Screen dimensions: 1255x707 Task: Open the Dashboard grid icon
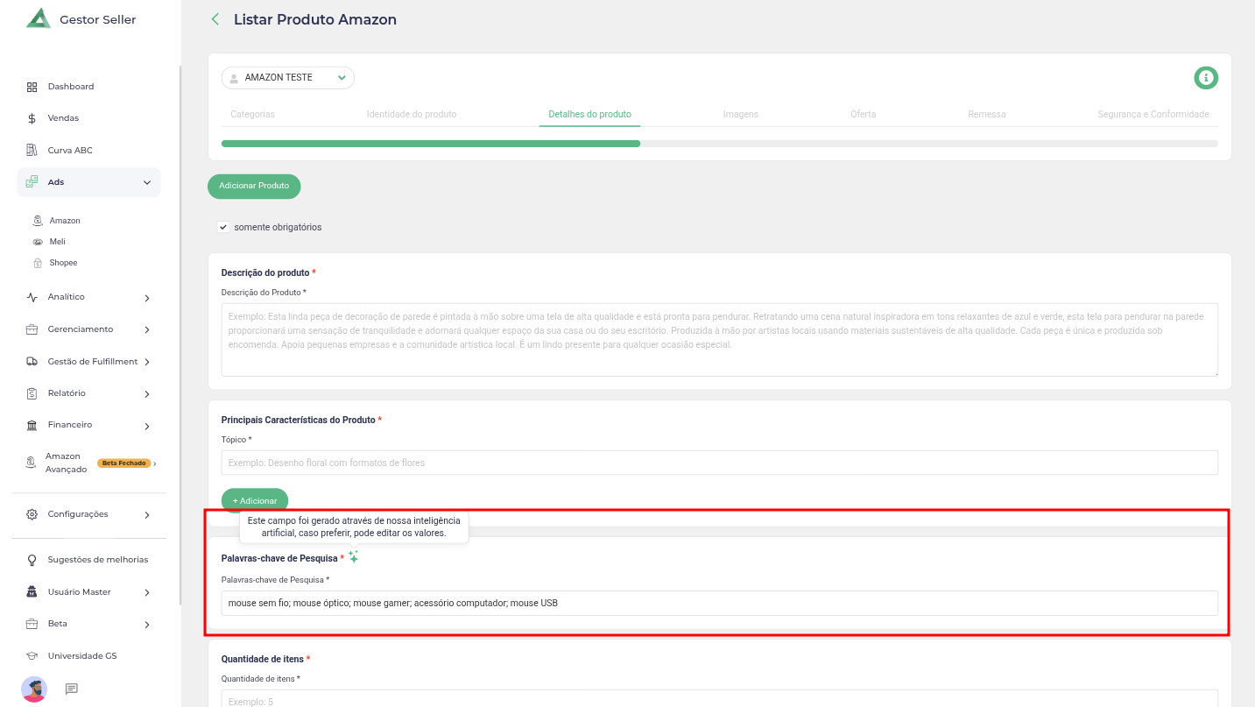click(x=32, y=87)
